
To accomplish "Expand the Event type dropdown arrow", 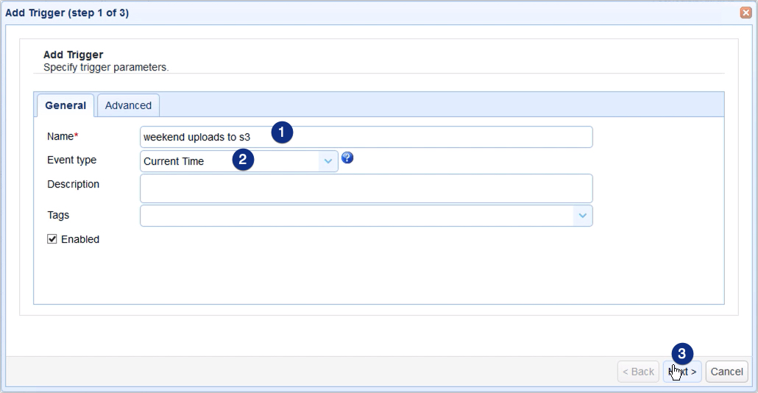I will (328, 161).
